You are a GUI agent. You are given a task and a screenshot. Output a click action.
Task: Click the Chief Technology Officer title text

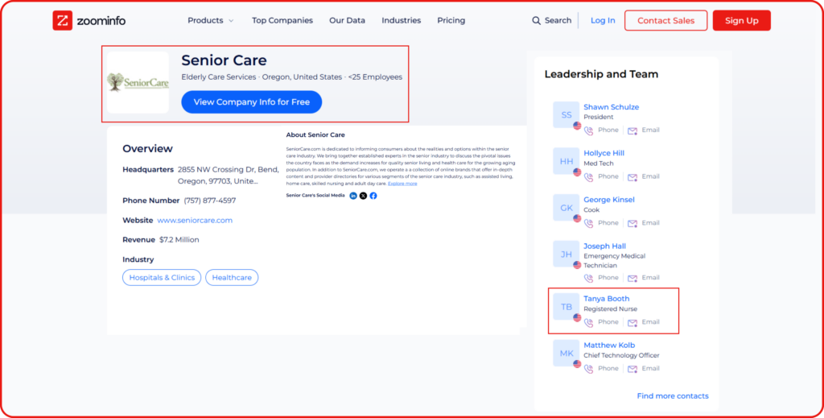(x=621, y=355)
